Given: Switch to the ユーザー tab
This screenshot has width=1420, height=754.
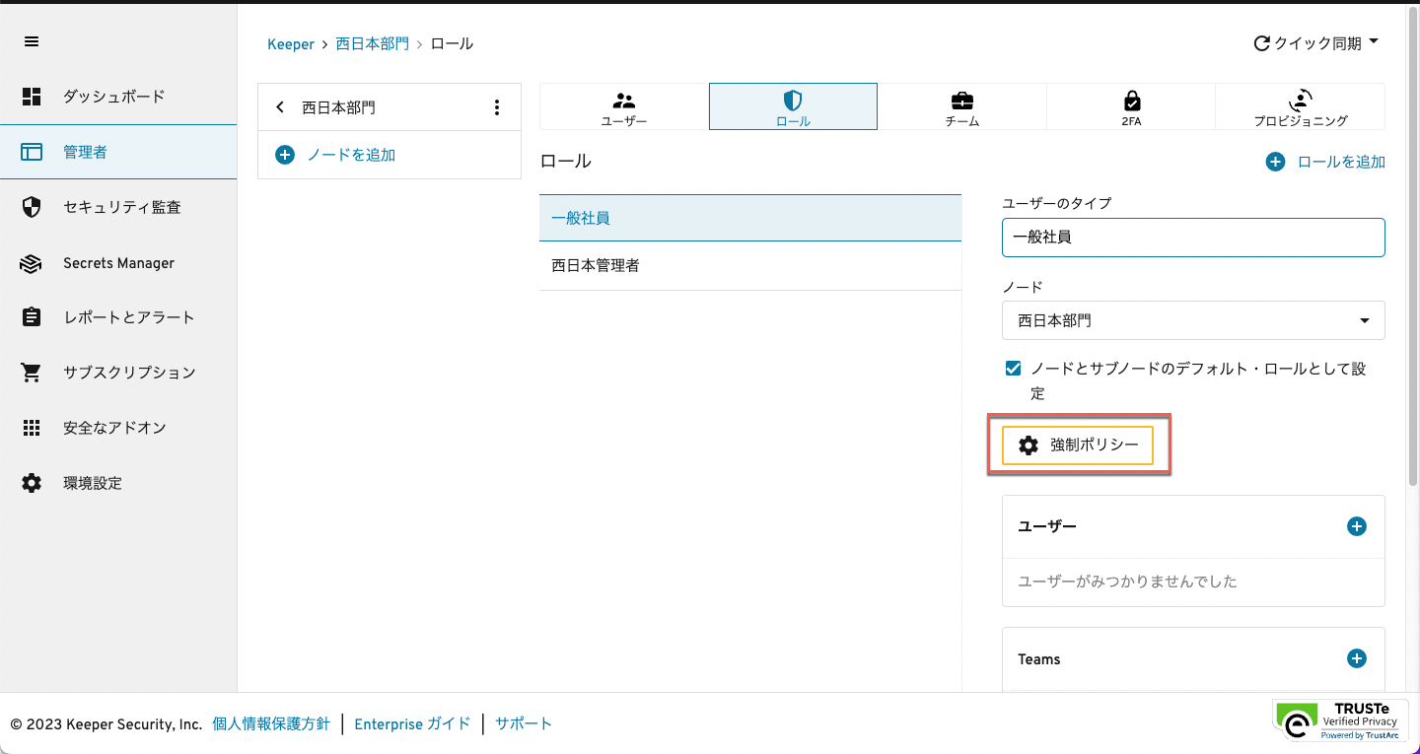Looking at the screenshot, I should pyautogui.click(x=624, y=106).
